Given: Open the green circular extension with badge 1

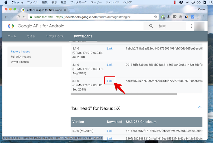Looking at the screenshot, I should (163, 17).
